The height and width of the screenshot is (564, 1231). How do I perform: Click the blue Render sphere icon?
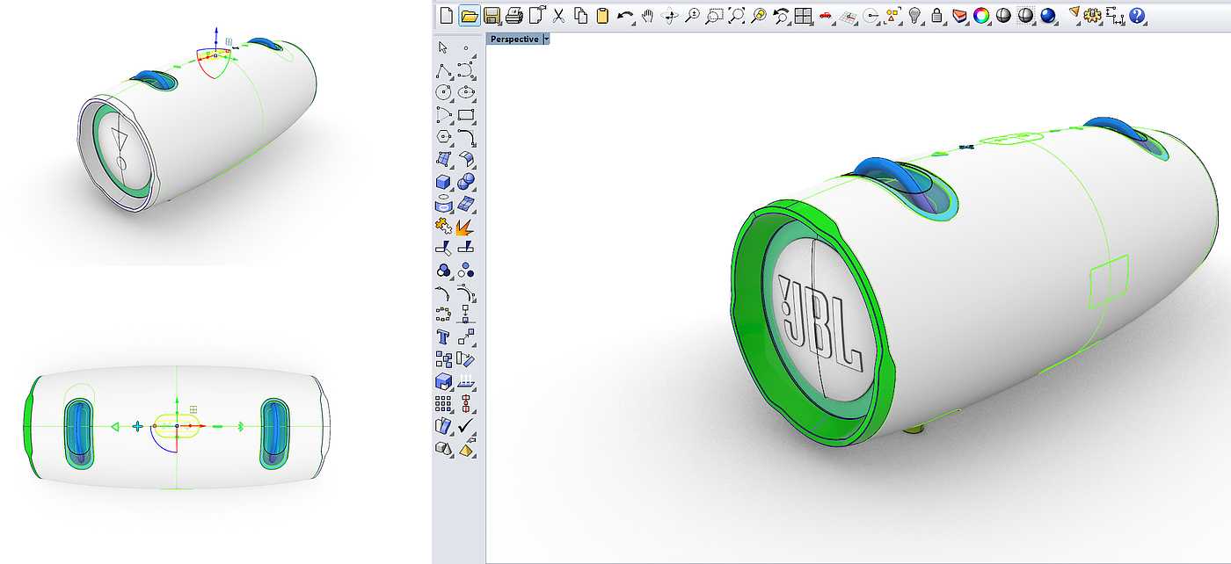(x=1047, y=15)
